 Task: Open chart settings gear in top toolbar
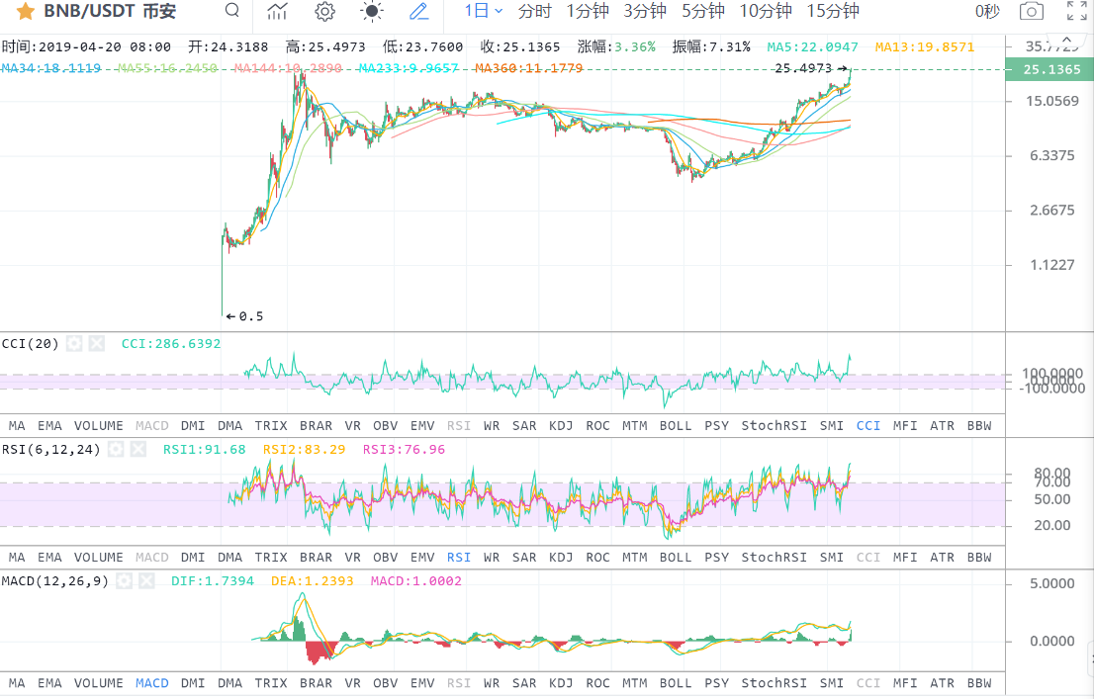click(324, 12)
